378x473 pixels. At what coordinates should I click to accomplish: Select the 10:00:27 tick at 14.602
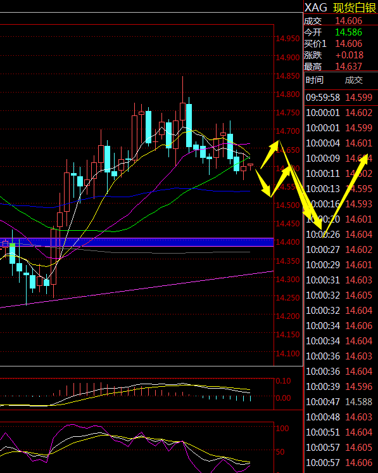pos(341,249)
